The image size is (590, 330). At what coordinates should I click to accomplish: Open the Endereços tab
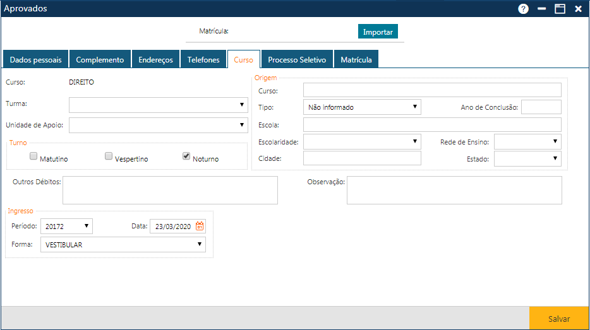click(x=155, y=60)
